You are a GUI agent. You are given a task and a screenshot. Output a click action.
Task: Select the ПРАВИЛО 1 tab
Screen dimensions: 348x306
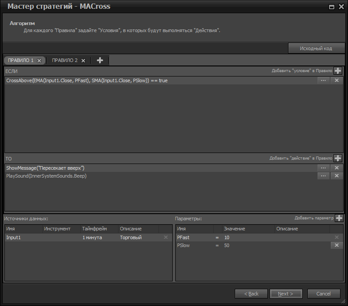coord(21,60)
